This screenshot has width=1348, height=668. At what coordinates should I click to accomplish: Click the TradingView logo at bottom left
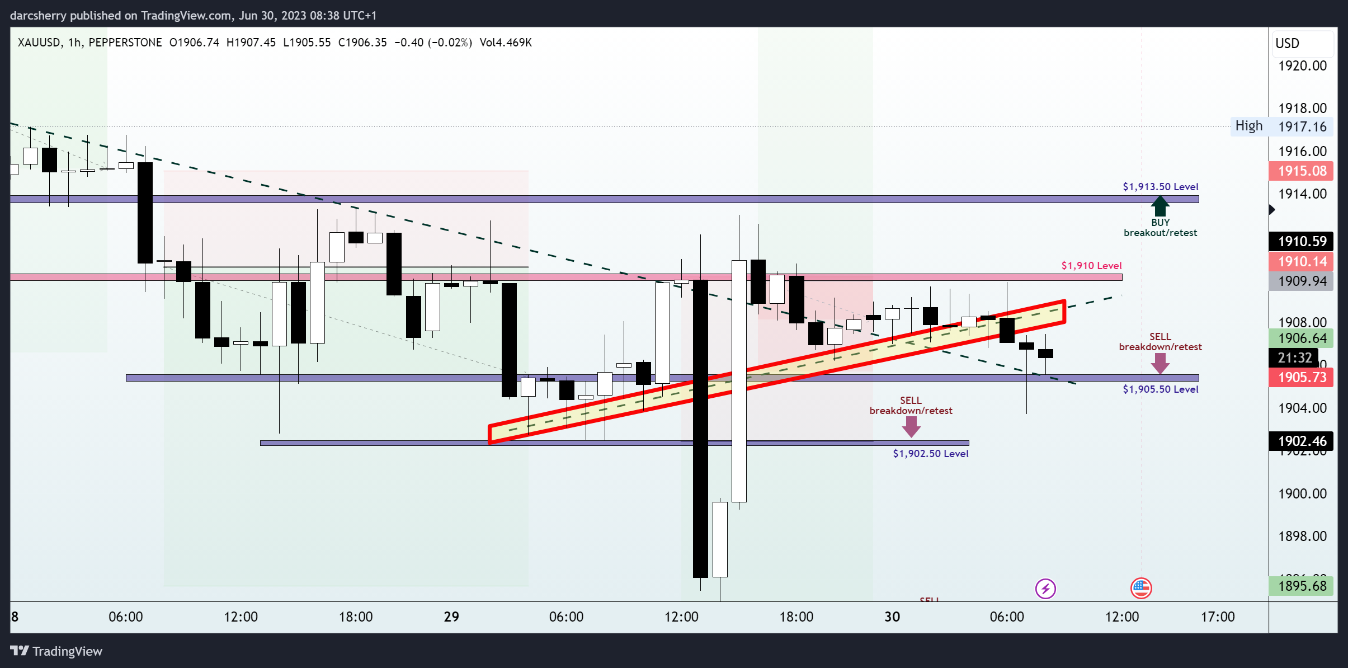pos(56,651)
